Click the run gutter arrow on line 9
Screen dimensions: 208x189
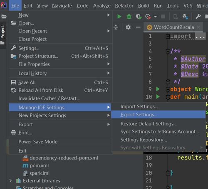pyautogui.click(x=158, y=89)
